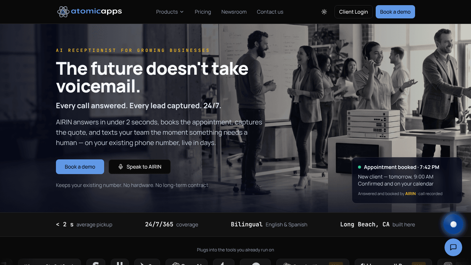Click "Confirmed and on your calendar" text

point(396,184)
